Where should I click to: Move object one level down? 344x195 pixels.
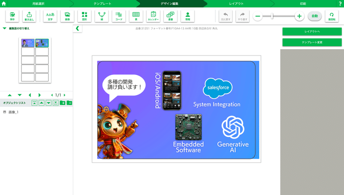click(x=49, y=103)
